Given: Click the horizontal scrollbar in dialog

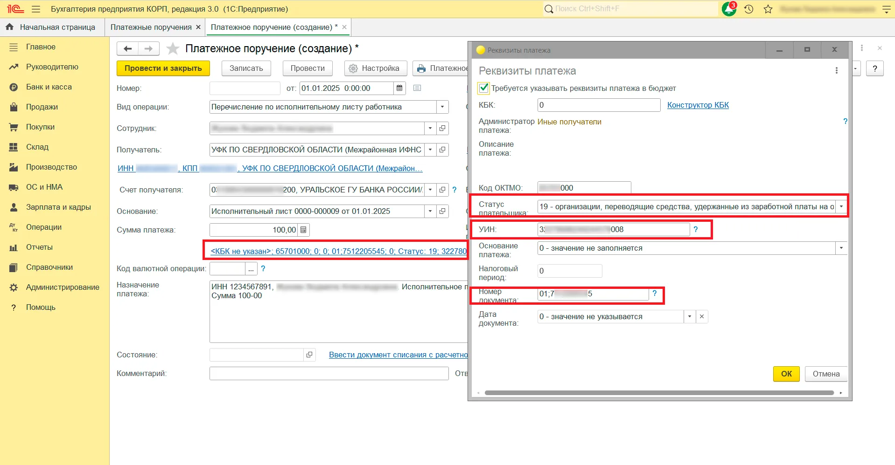Looking at the screenshot, I should click(659, 393).
